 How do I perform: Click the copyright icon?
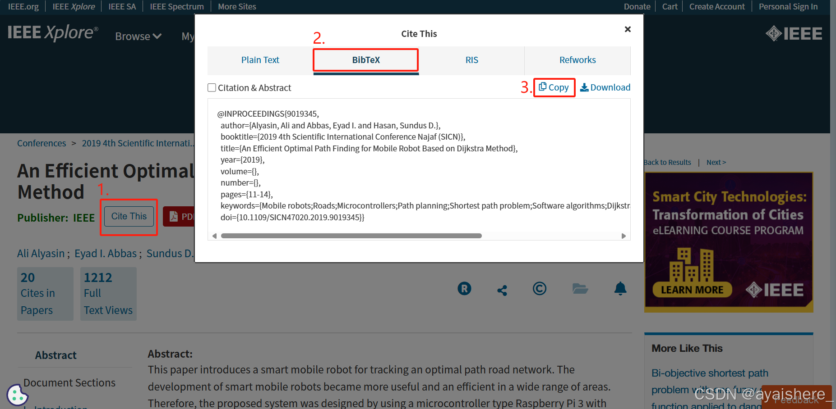tap(539, 288)
